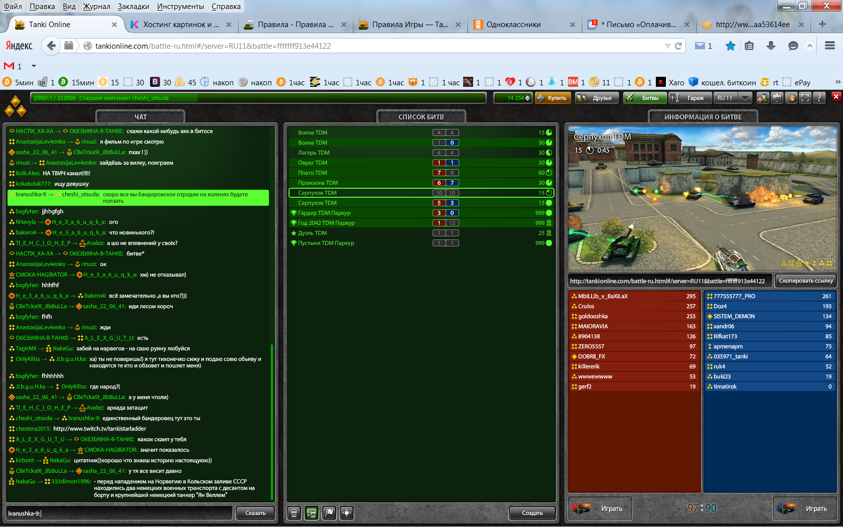Open the bookmarks list icon
This screenshot has height=527, width=843.
pos(749,46)
